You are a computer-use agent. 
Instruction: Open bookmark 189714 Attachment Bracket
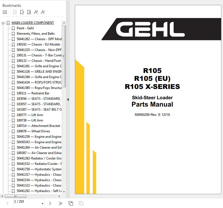[39, 126]
